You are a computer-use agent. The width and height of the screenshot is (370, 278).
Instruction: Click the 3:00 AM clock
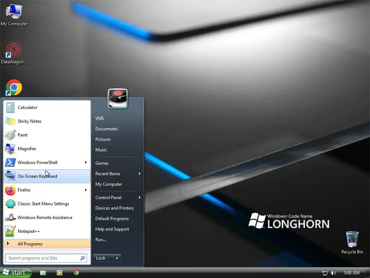tap(352, 273)
